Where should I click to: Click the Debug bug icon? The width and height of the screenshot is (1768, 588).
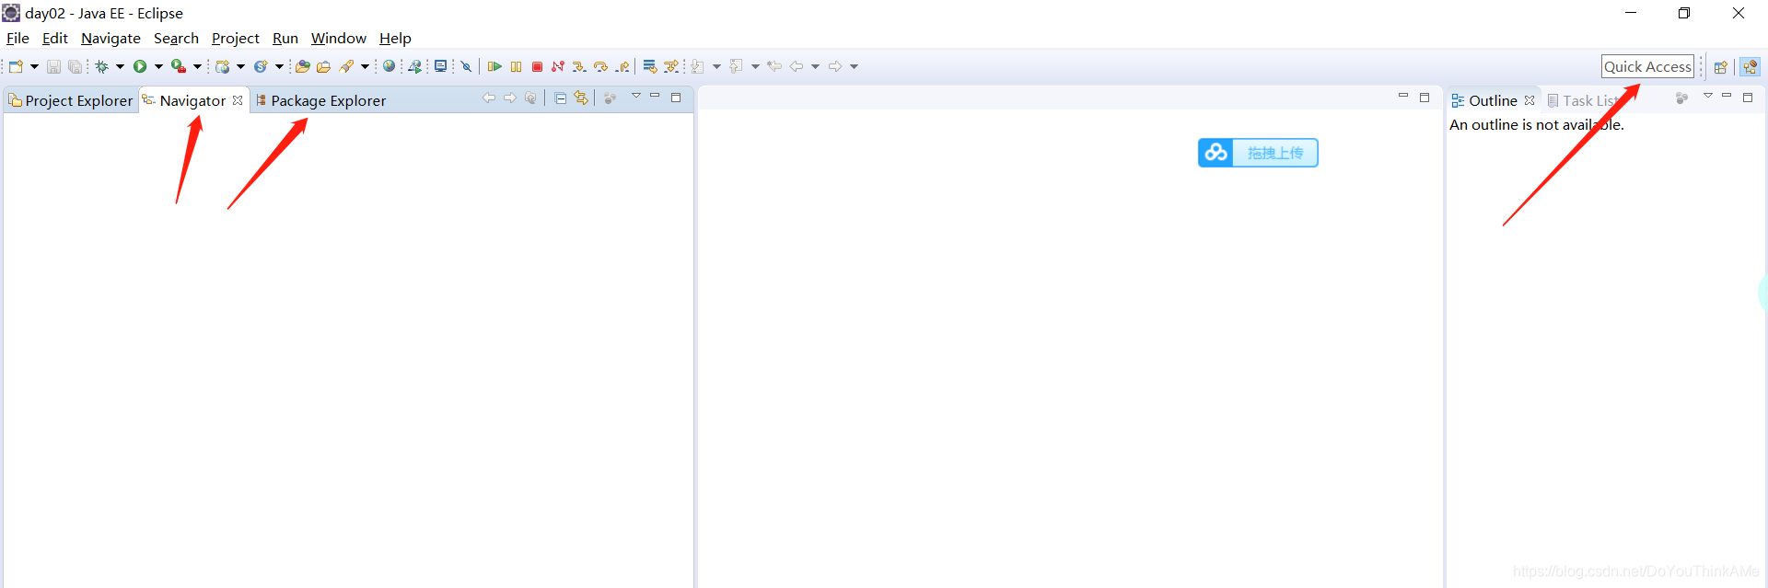point(102,66)
